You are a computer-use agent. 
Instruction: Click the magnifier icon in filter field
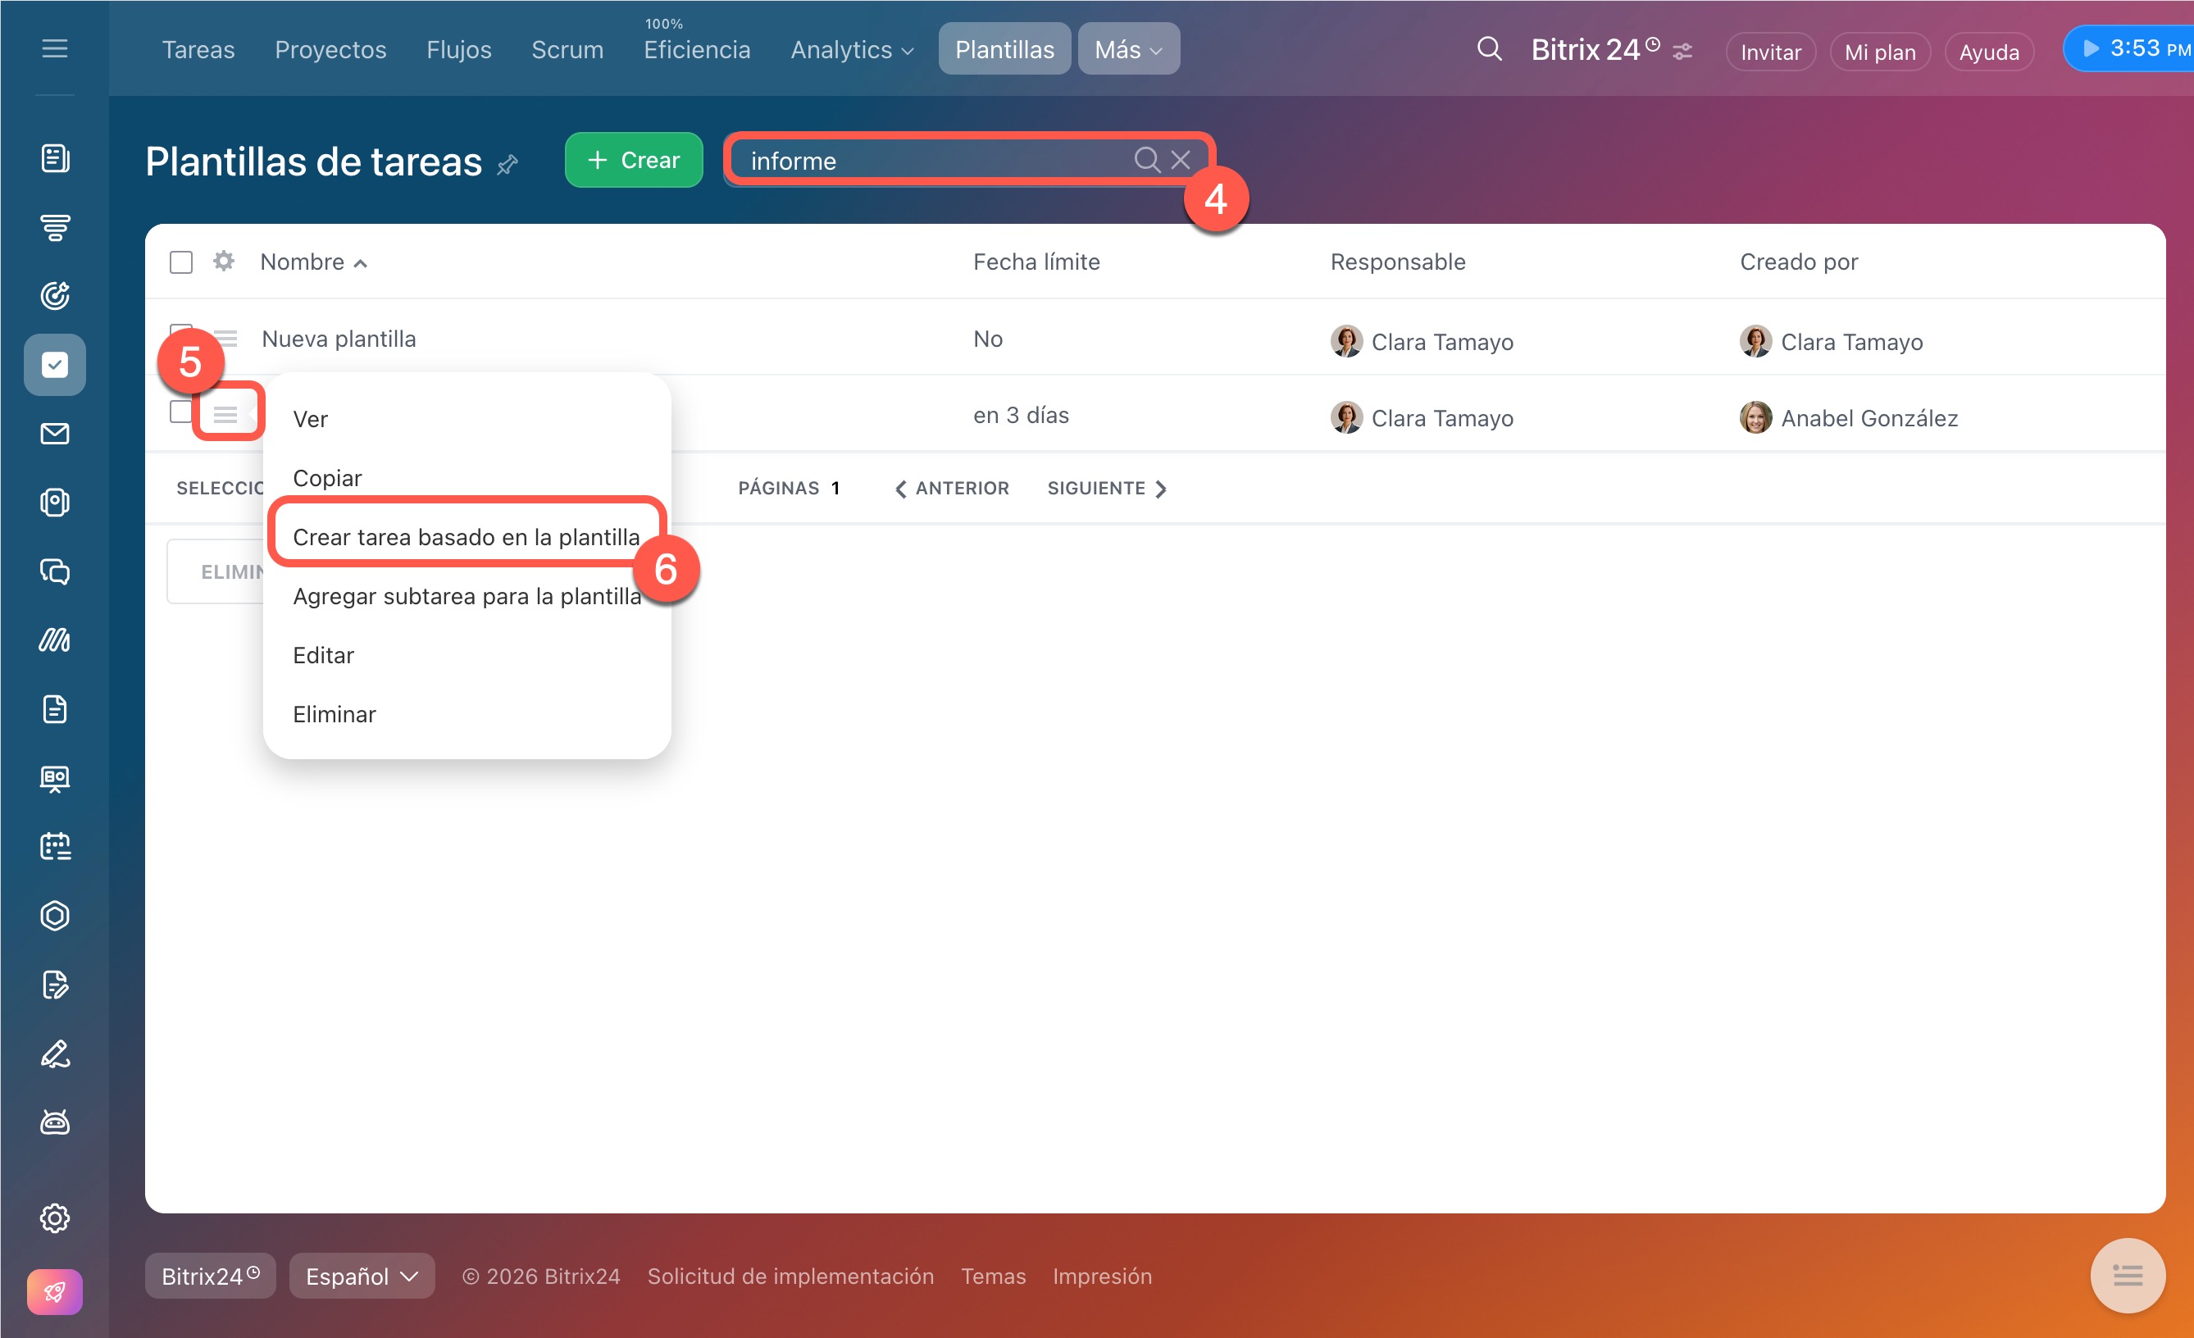click(x=1146, y=160)
